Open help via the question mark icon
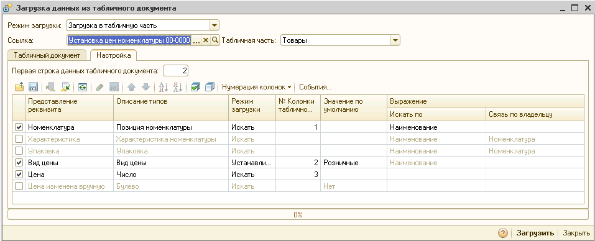 [x=503, y=233]
